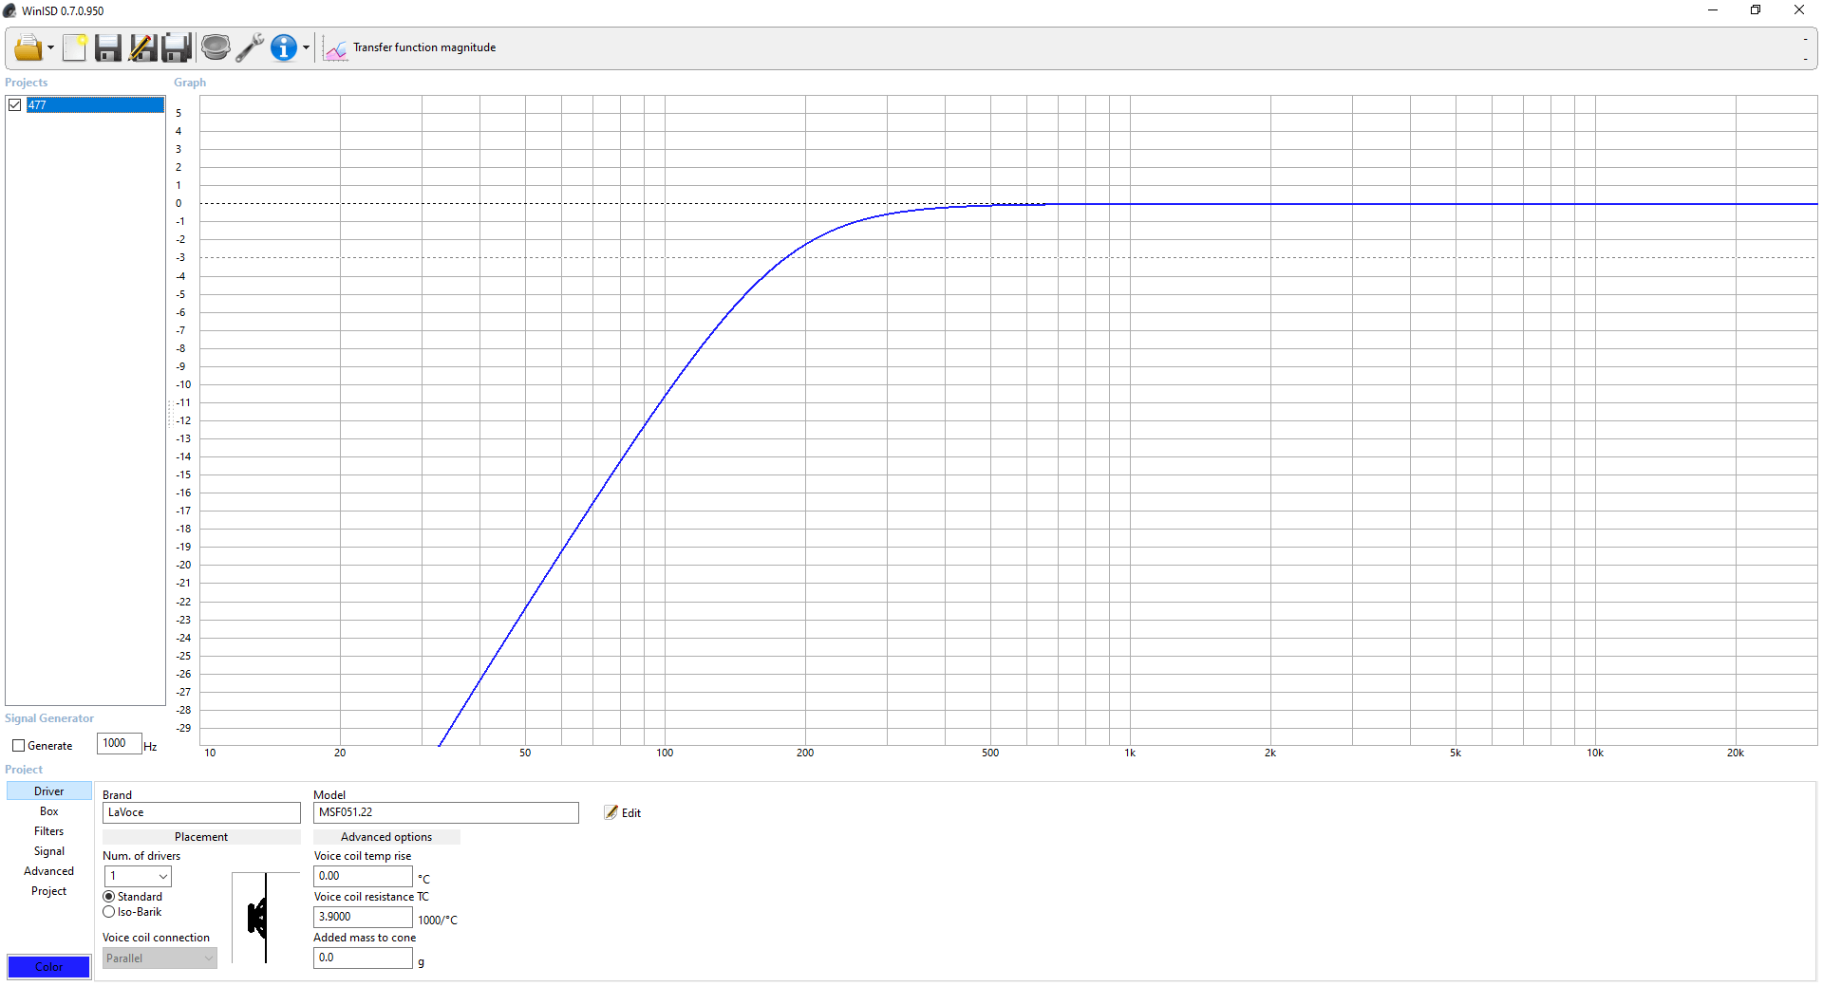Click the Advanced options header
The width and height of the screenshot is (1823, 986).
click(386, 837)
